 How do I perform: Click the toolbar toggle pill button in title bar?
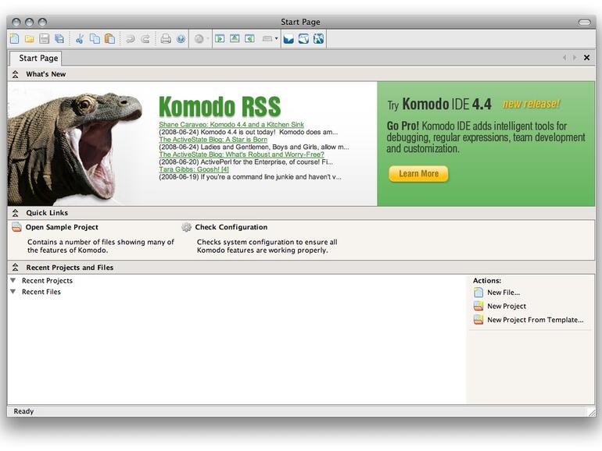[584, 22]
